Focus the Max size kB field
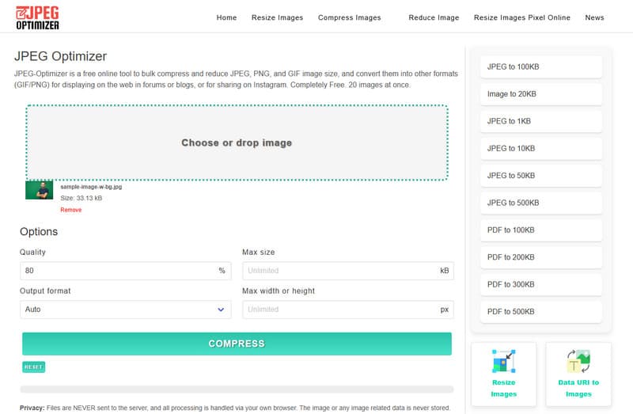Viewport: 633px width, 414px height. tap(340, 271)
